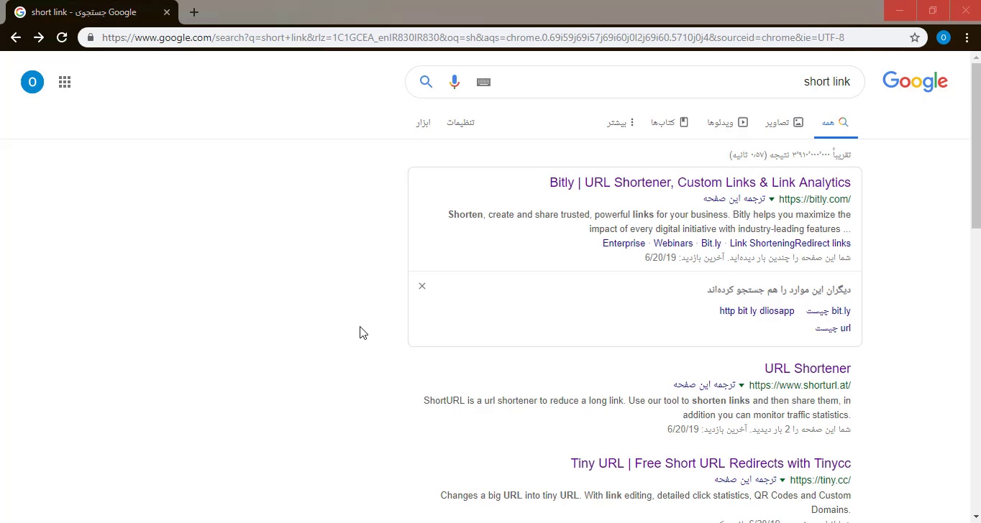Viewport: 981px width, 523px height.
Task: Open 'ابزار' search tools
Action: [x=423, y=122]
